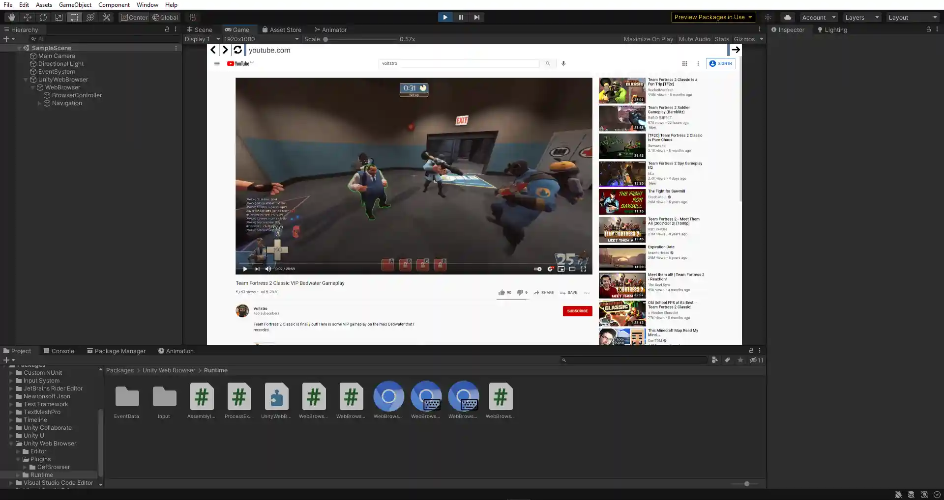944x500 pixels.
Task: Select the Scale tool
Action: [x=59, y=17]
